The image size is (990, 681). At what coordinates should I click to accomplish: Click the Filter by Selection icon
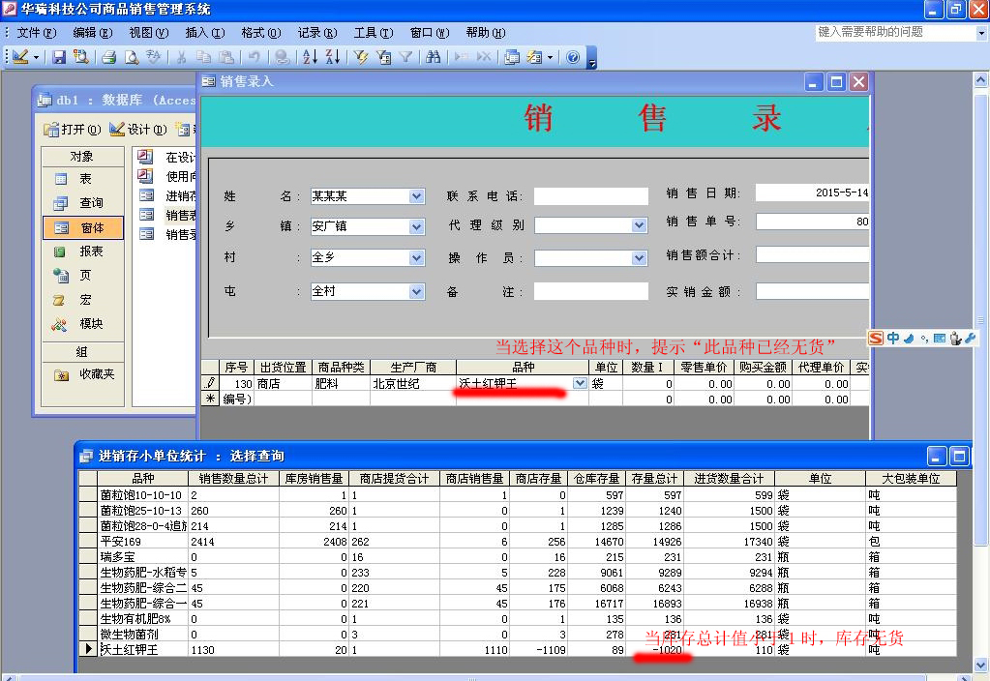click(361, 58)
